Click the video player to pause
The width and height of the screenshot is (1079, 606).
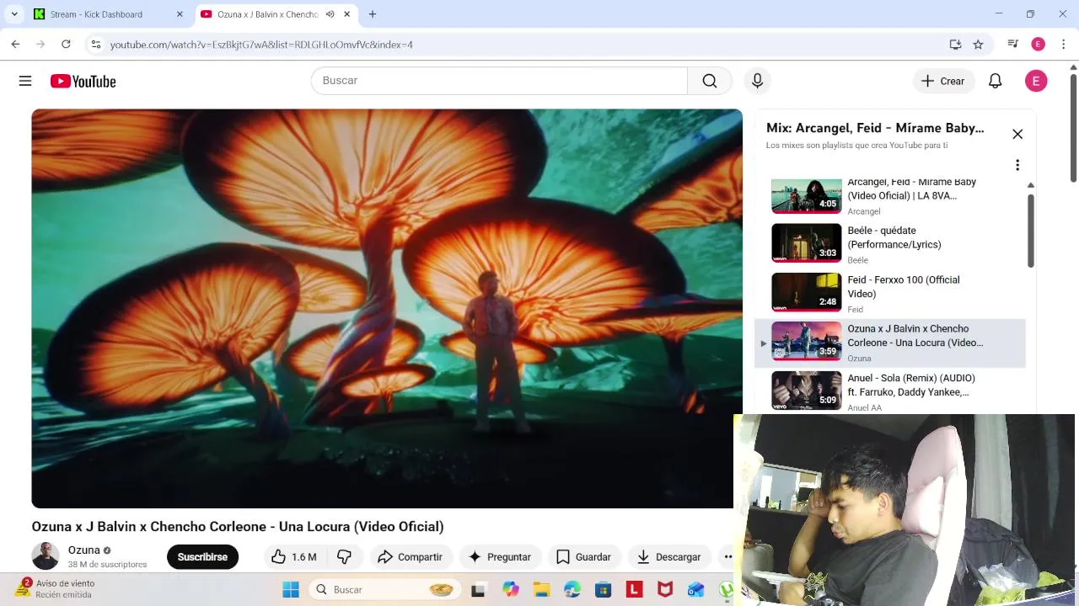click(x=387, y=308)
